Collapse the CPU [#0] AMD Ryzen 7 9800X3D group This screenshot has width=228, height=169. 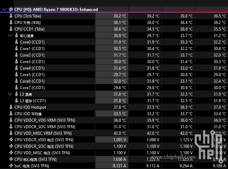4,10
